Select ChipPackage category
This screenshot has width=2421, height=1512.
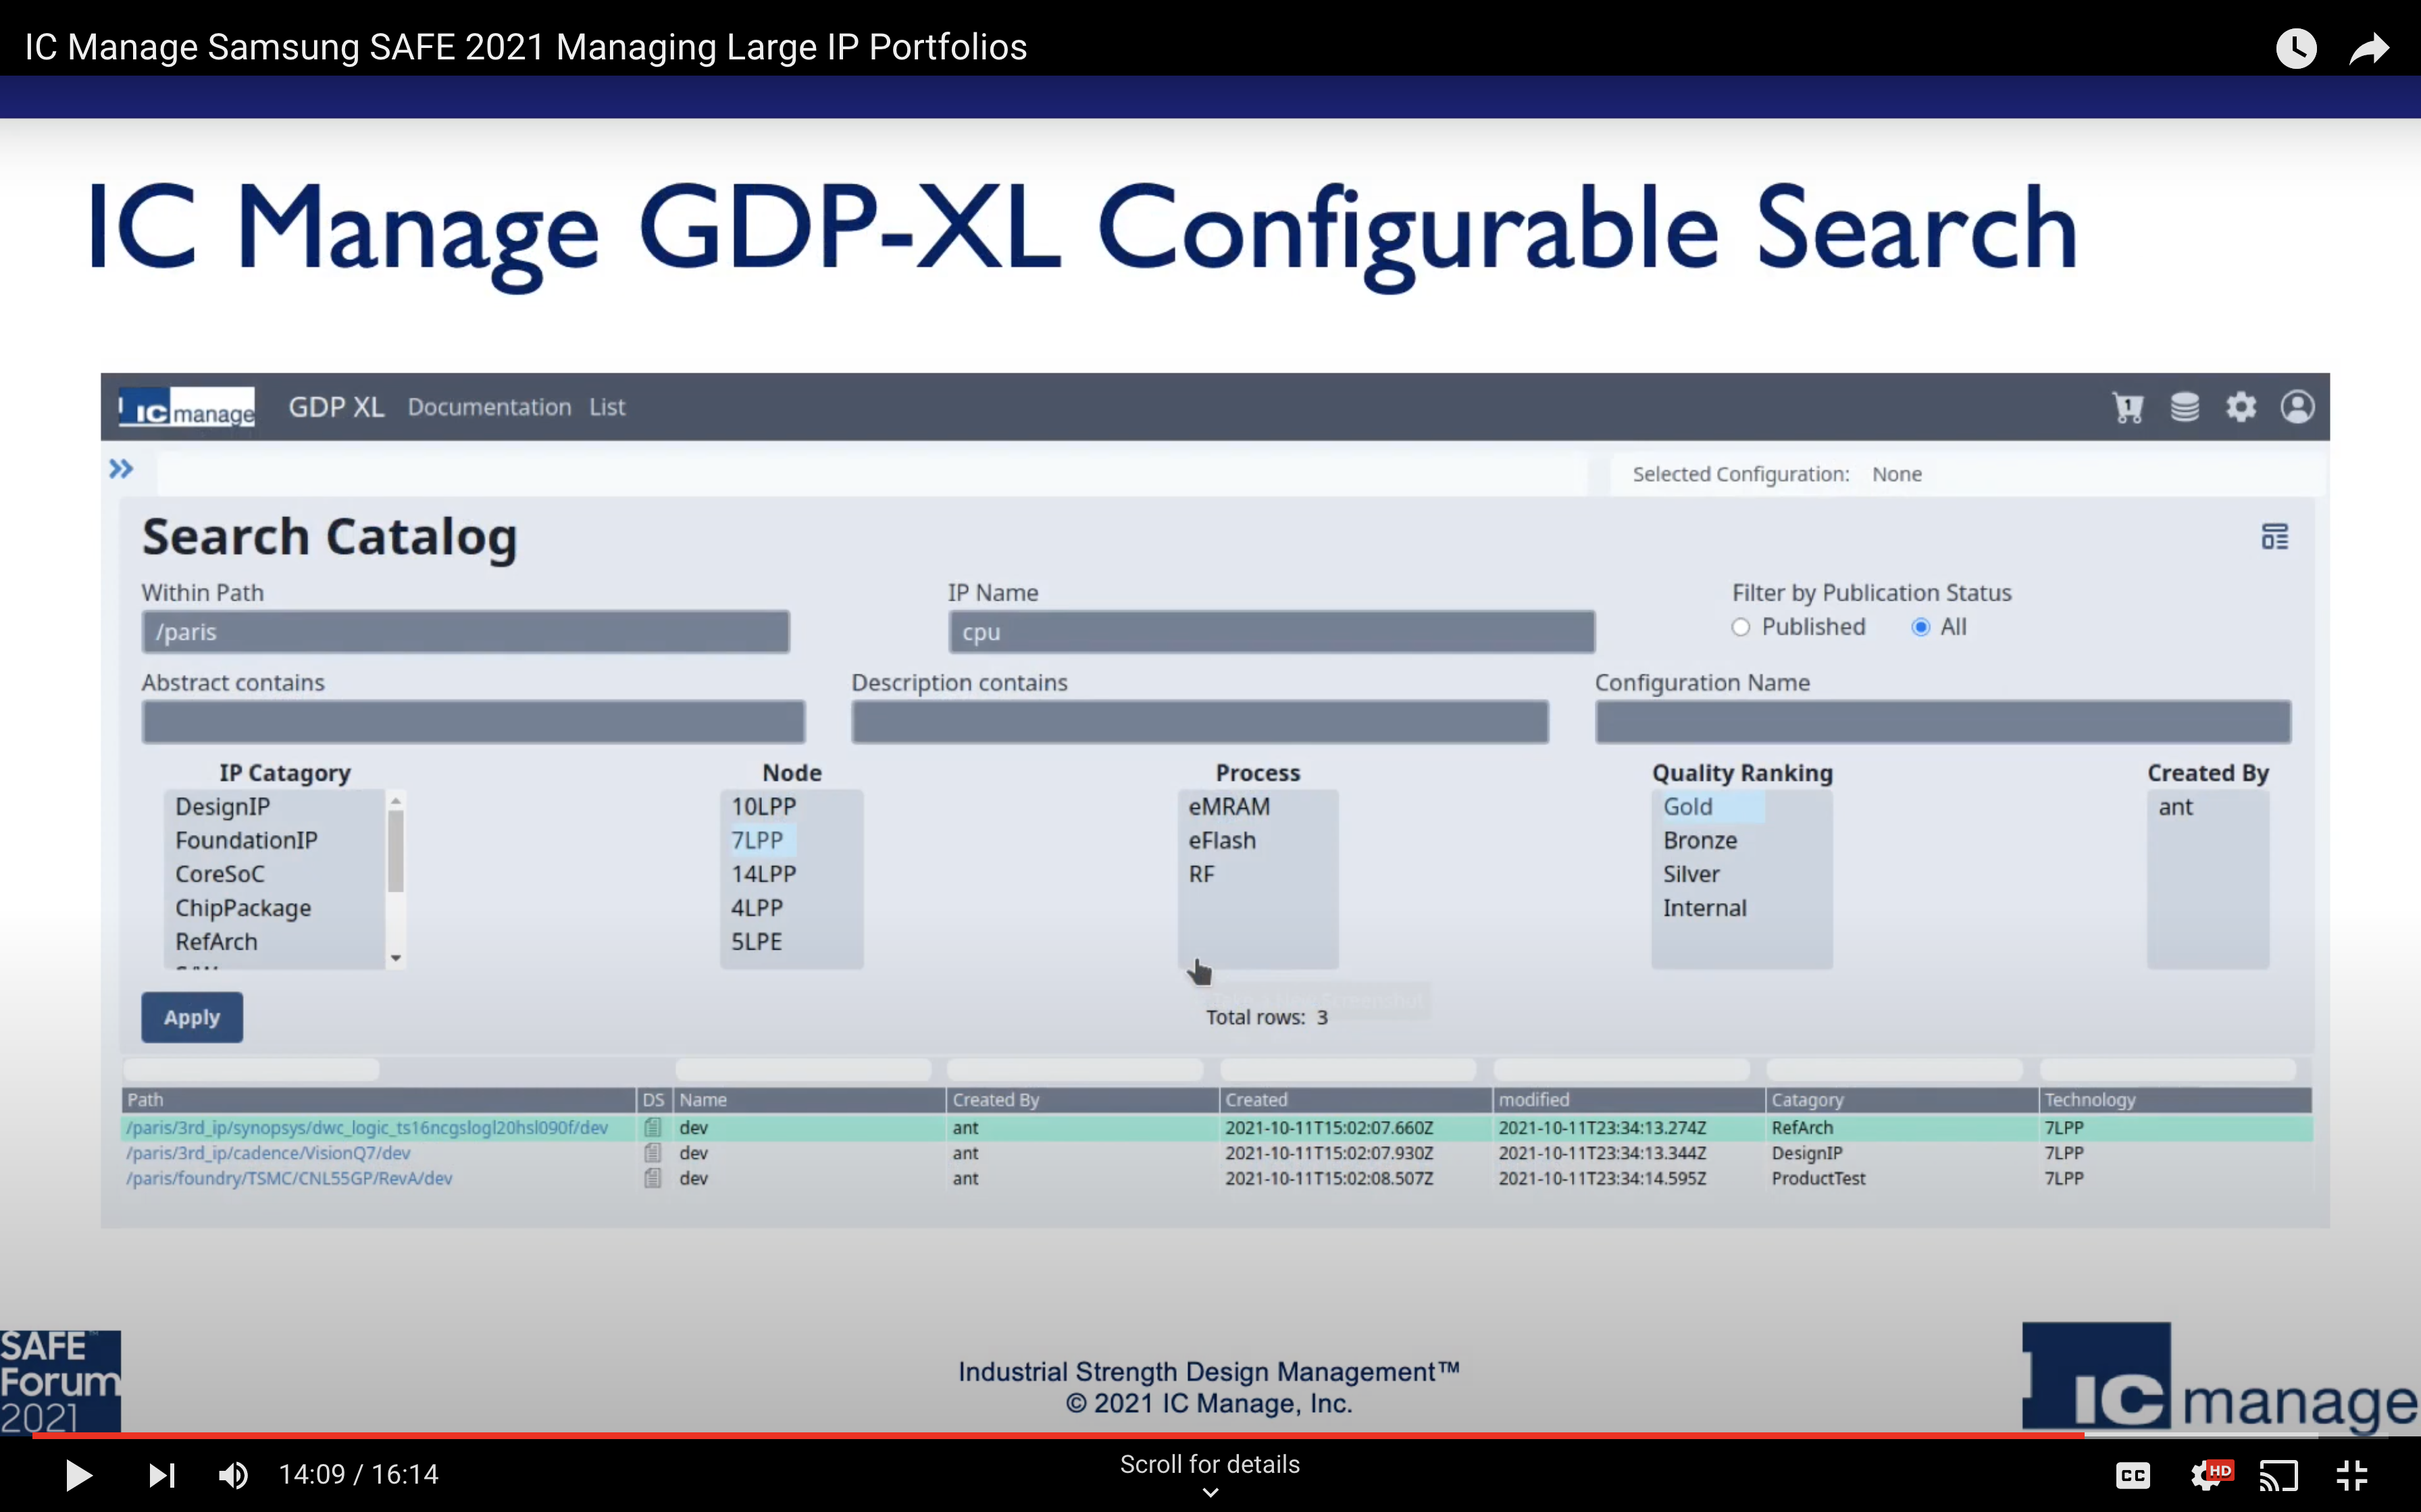243,908
